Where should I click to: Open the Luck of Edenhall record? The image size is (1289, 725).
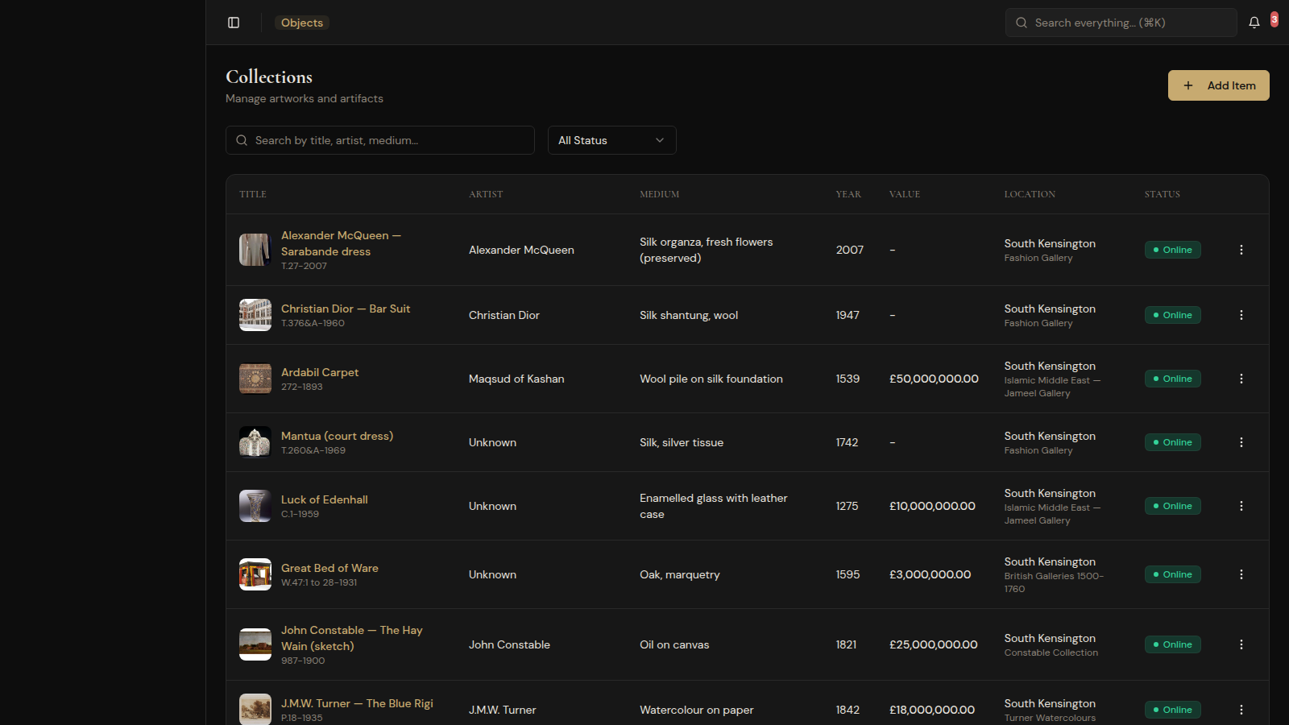pyautogui.click(x=324, y=499)
